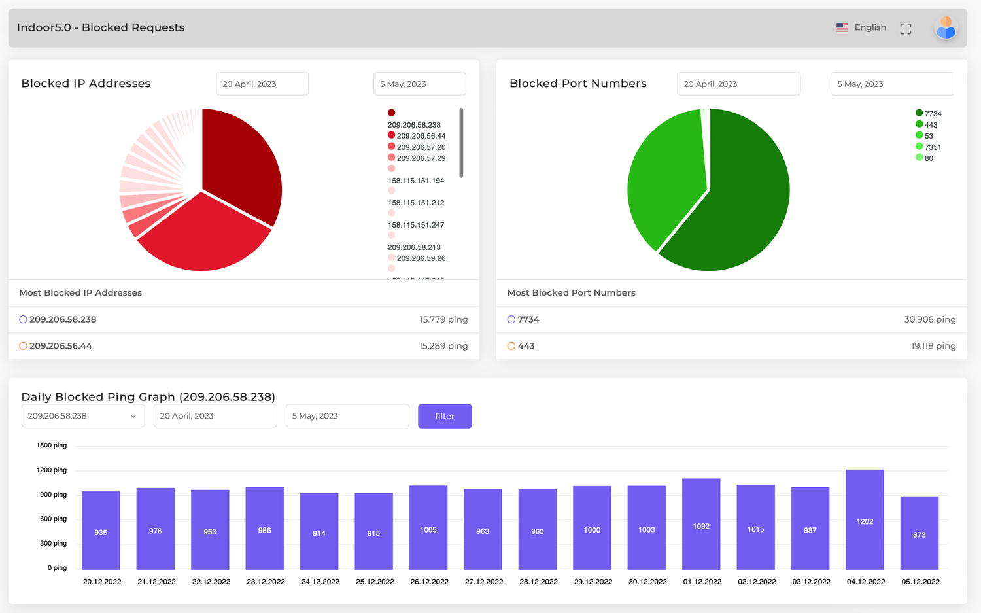Click the circle marker beside 209.206.58.238

(23, 320)
